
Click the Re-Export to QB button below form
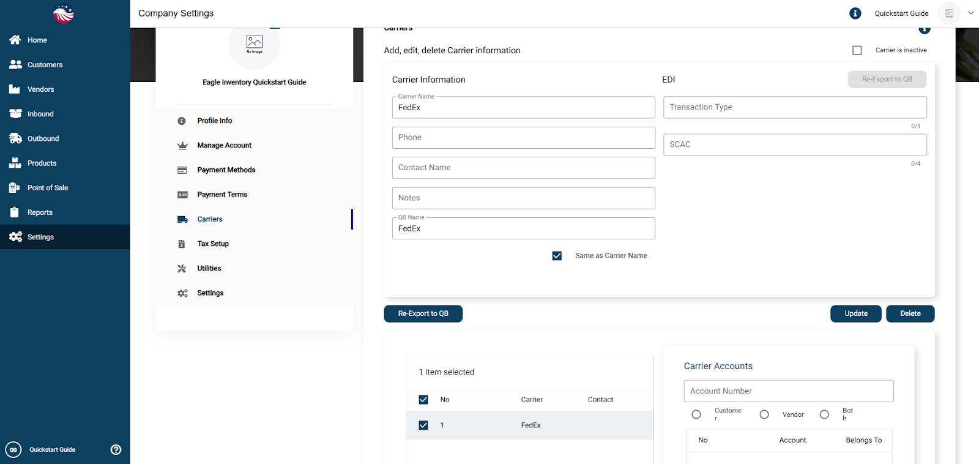click(x=423, y=313)
